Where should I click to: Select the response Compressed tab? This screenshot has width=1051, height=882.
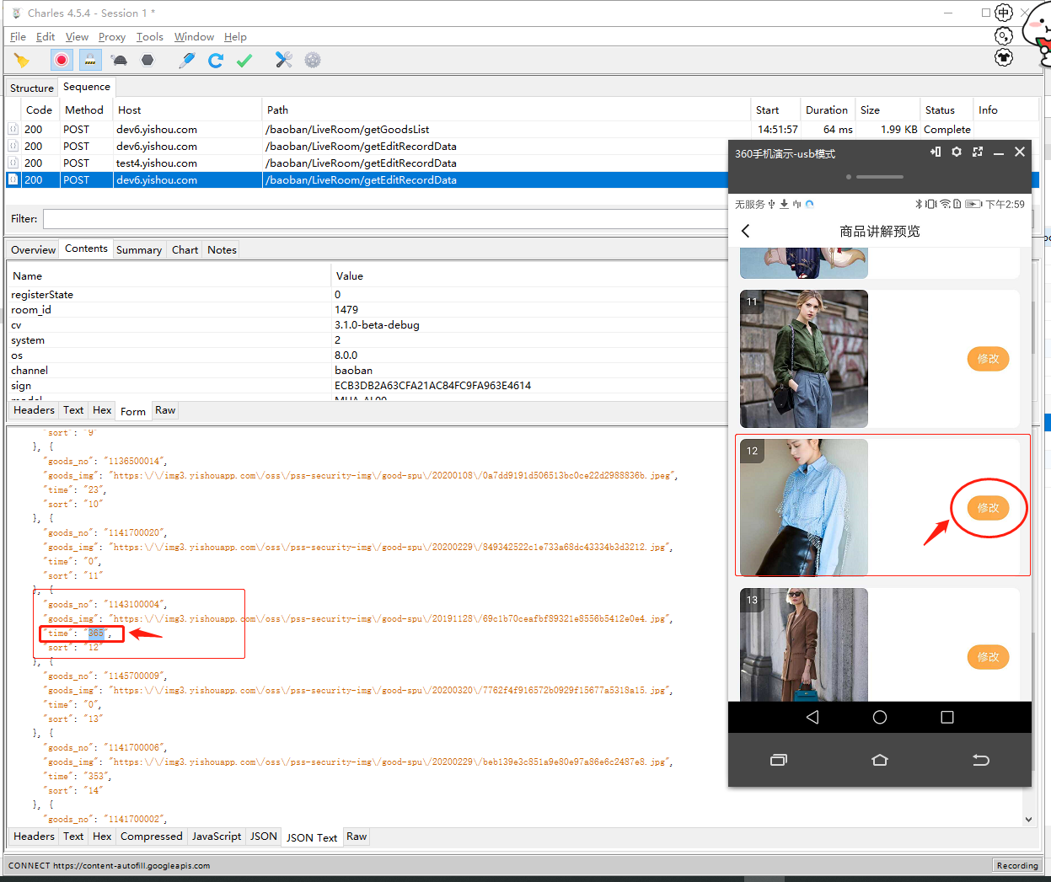click(152, 837)
